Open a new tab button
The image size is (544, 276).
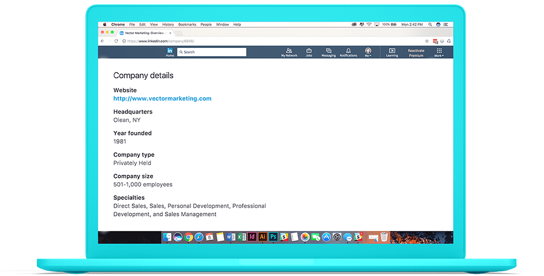[x=178, y=33]
